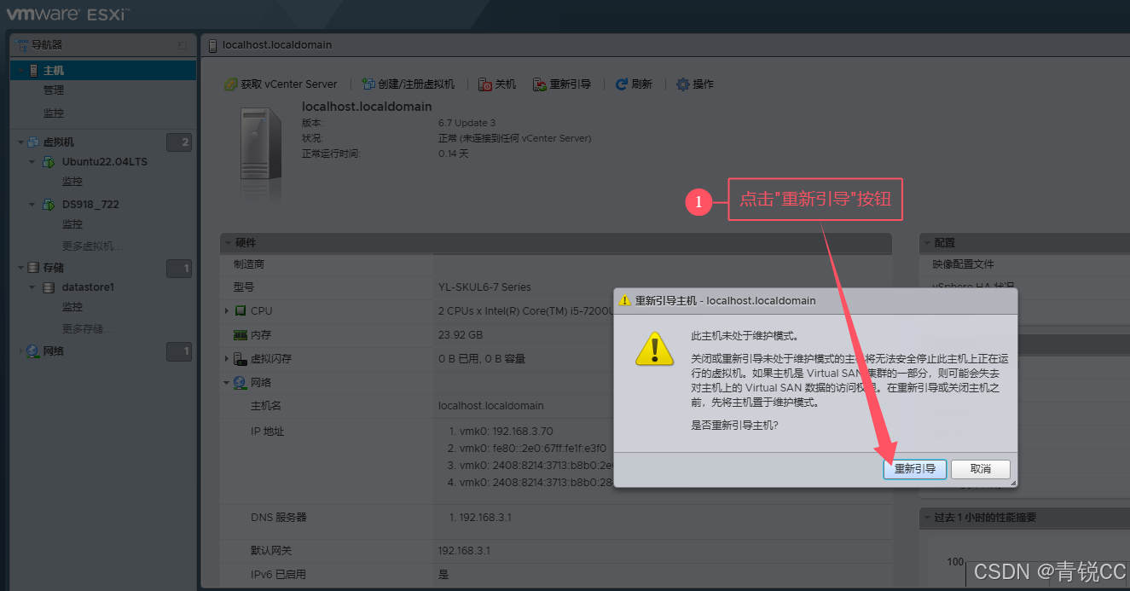Click the 关机 shutdown icon

click(x=485, y=84)
